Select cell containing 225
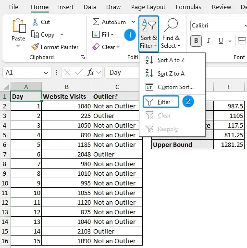This screenshot has height=248, width=247. (x=67, y=116)
